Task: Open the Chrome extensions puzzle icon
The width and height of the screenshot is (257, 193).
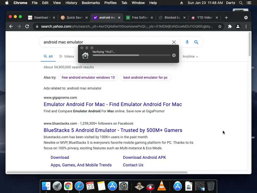Action: click(x=230, y=26)
